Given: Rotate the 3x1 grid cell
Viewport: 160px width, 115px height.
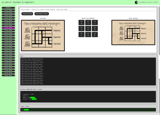Looking at the screenshot, I should (x=81, y=35).
